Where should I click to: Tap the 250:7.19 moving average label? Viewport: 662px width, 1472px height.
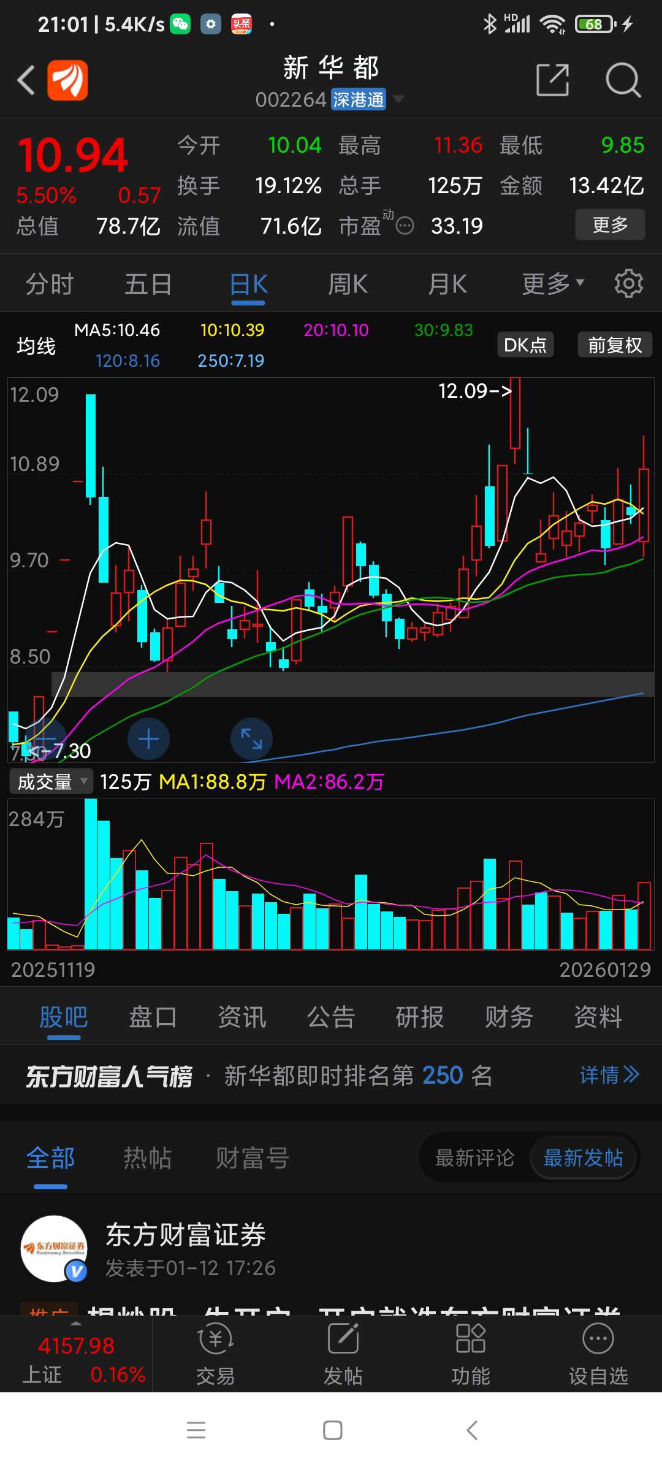231,361
